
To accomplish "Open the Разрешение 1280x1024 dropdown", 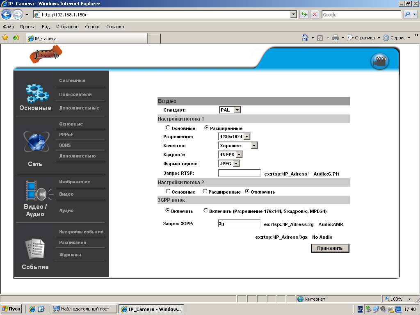I will tap(247, 137).
